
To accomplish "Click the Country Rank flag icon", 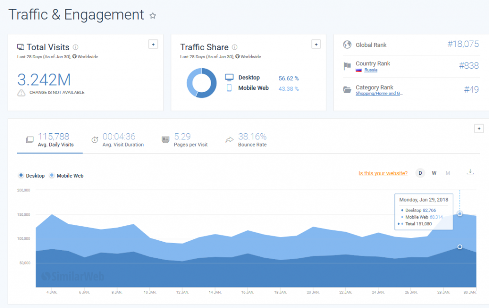I will (347, 66).
